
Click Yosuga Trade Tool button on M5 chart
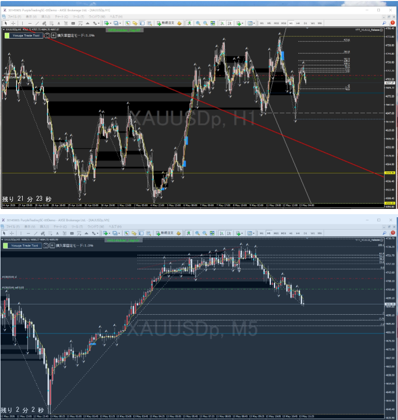25,246
